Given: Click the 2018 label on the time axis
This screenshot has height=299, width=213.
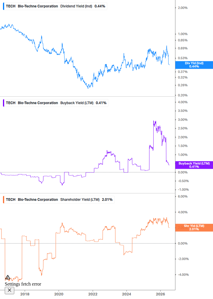Looking at the screenshot, I should coord(25,294).
